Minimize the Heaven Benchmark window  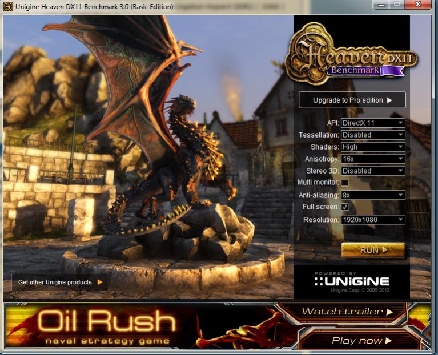(381, 5)
